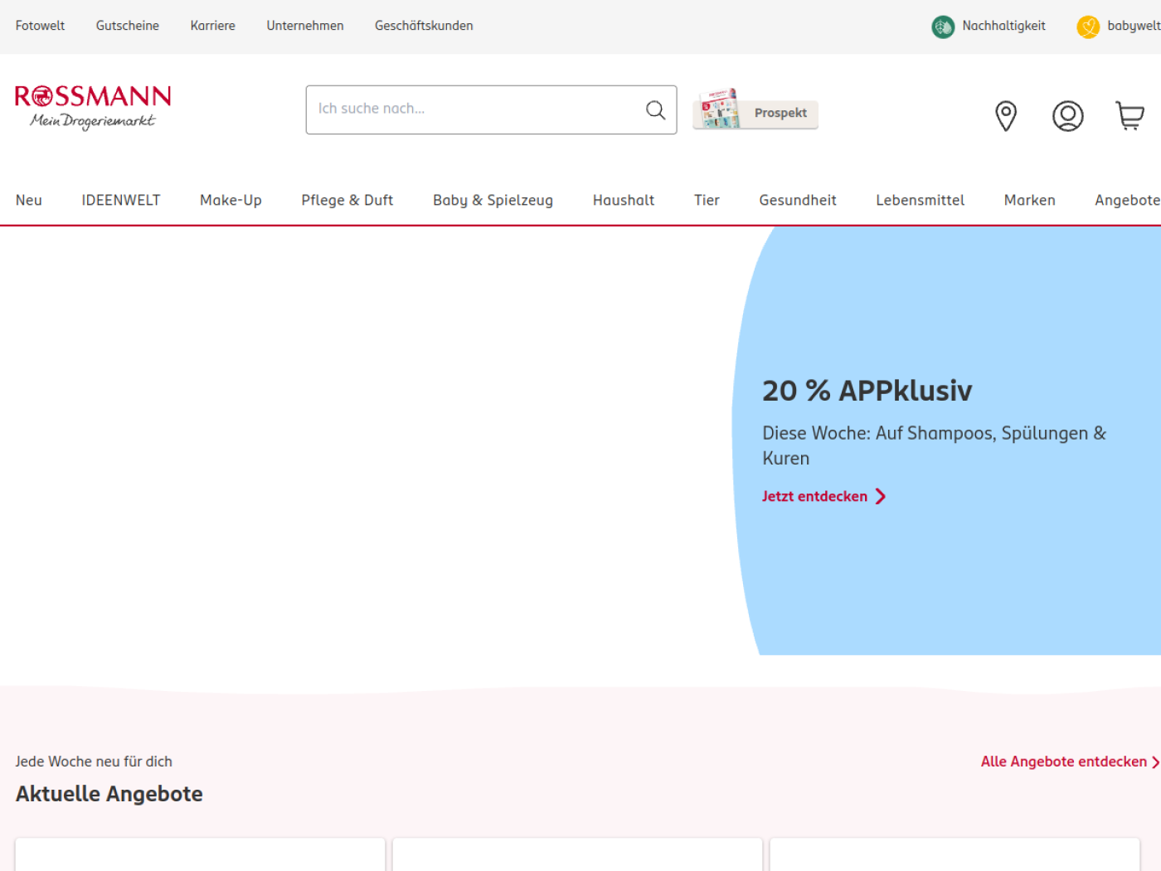This screenshot has width=1161, height=871.
Task: Select Haushalt category
Action: tap(624, 200)
